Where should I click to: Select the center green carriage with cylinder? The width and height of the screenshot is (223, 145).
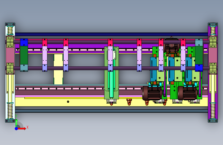[112, 73]
